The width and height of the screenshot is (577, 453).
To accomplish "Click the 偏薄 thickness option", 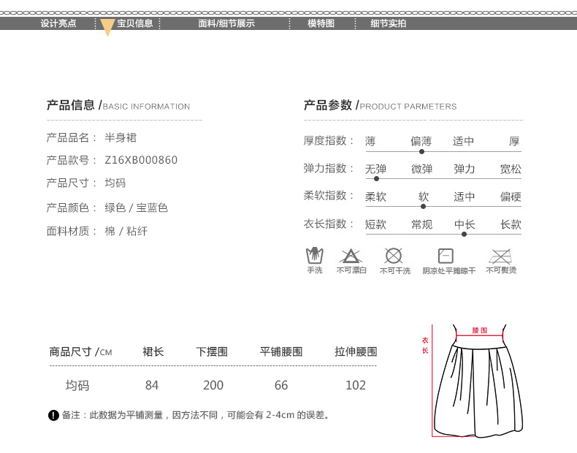I will point(421,141).
